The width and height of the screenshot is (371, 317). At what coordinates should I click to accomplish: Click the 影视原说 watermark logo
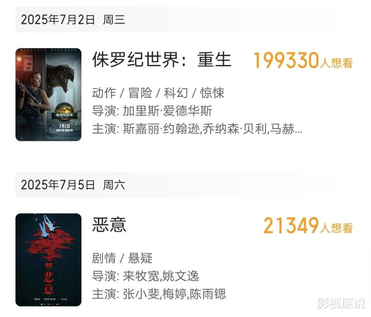pyautogui.click(x=341, y=303)
